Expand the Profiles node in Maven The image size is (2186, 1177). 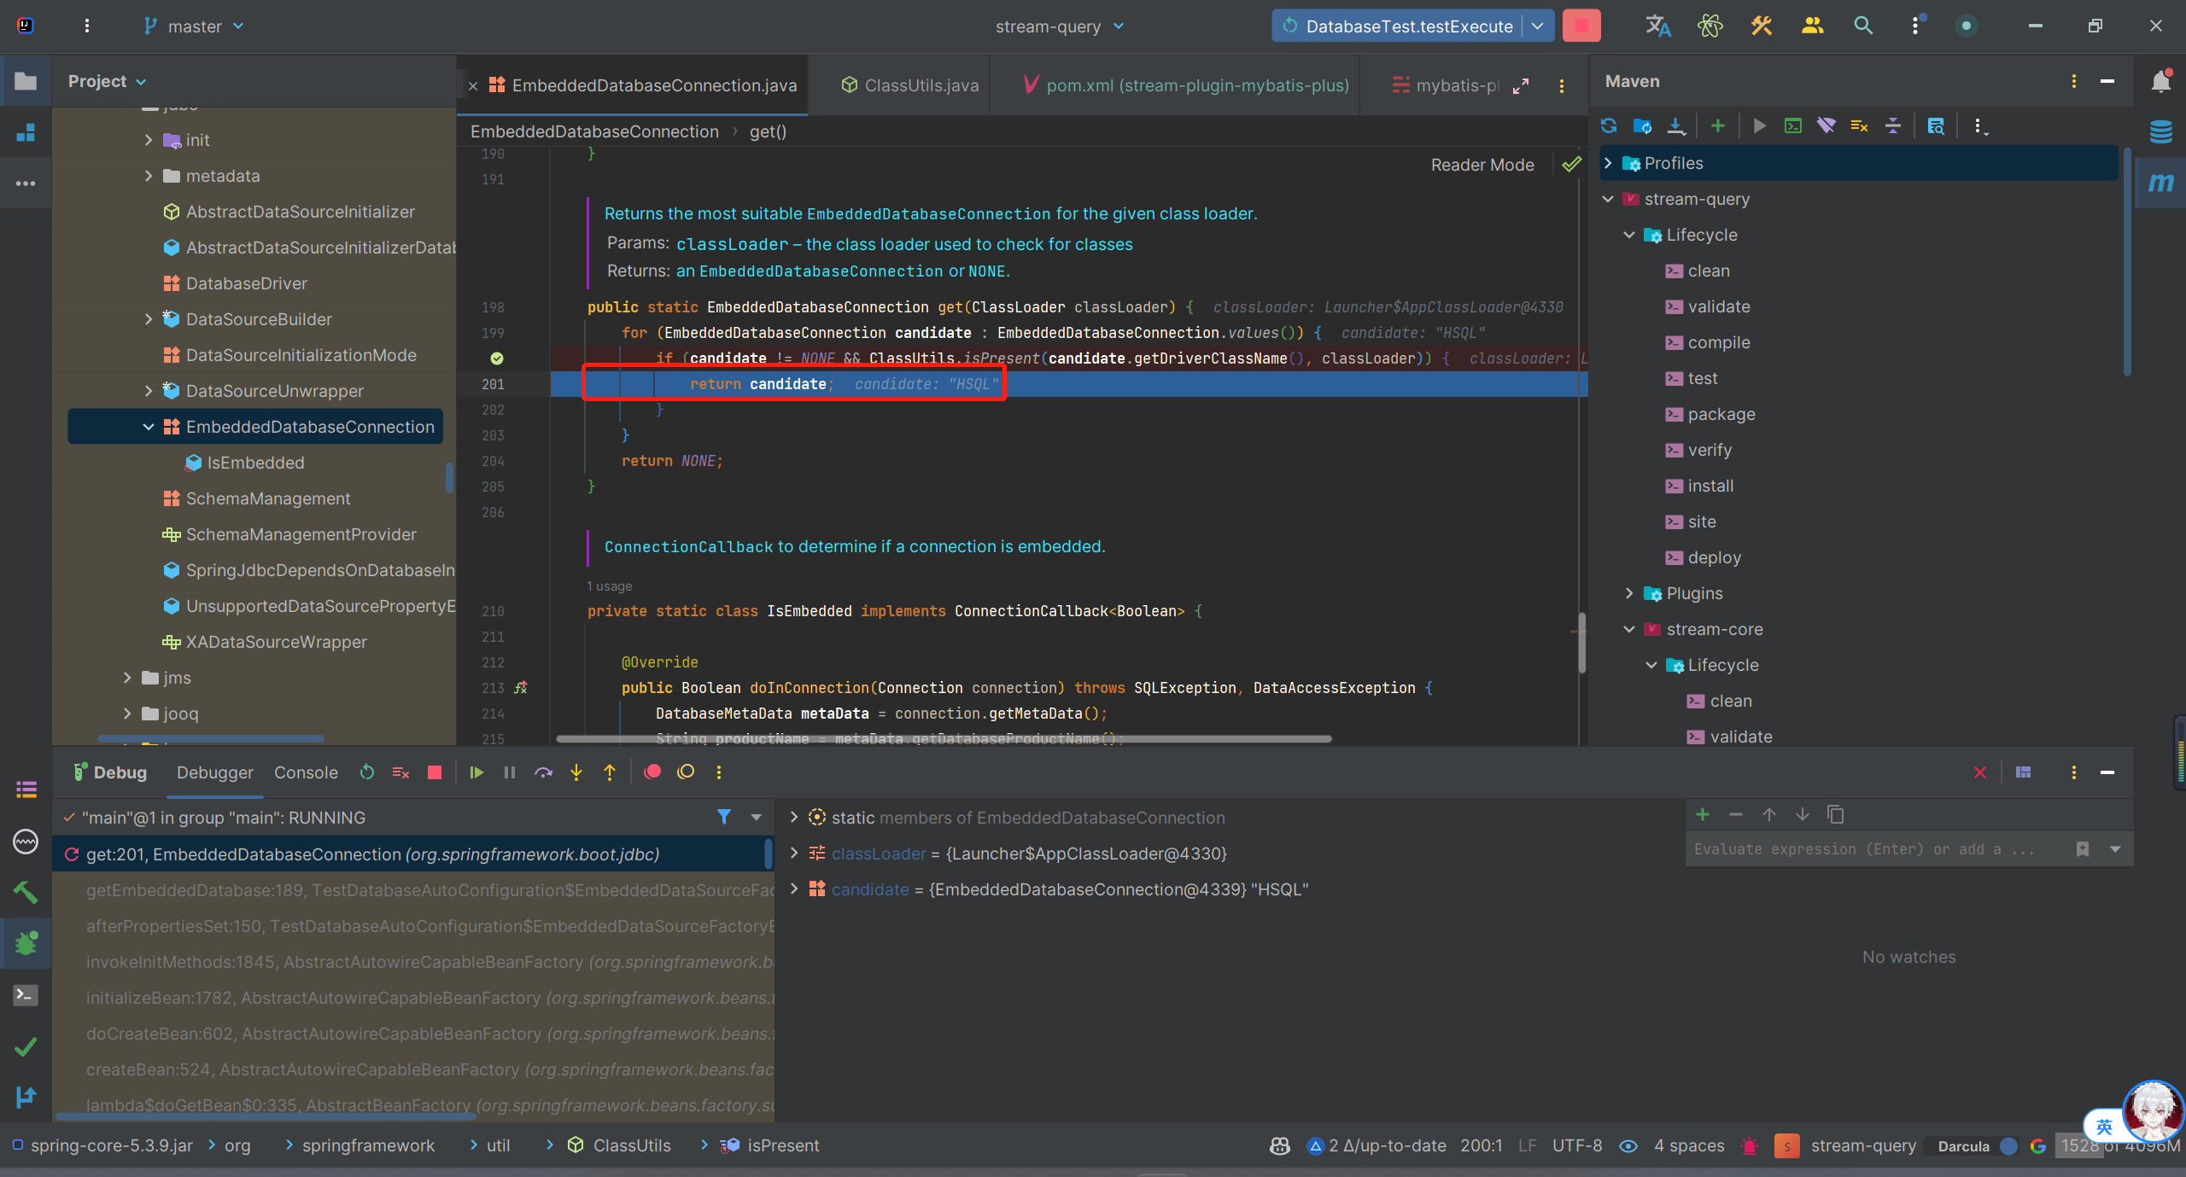tap(1609, 163)
